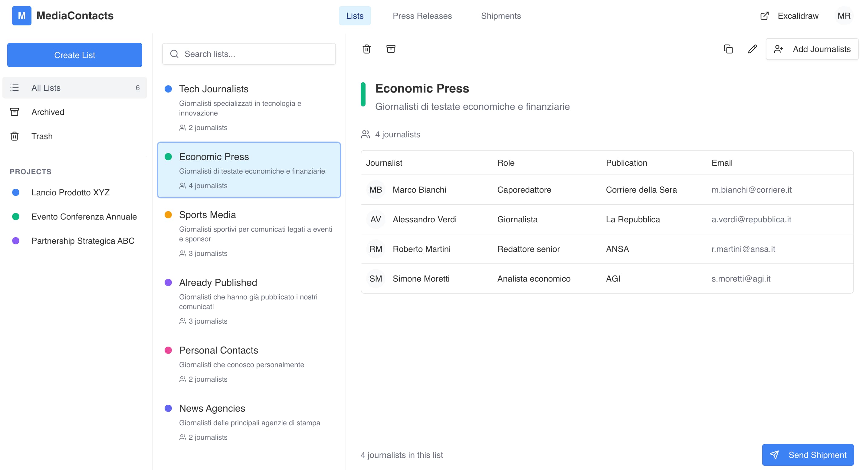Screen dimensions: 866x470
Task: Switch to the Shipments tab
Action: coord(501,16)
